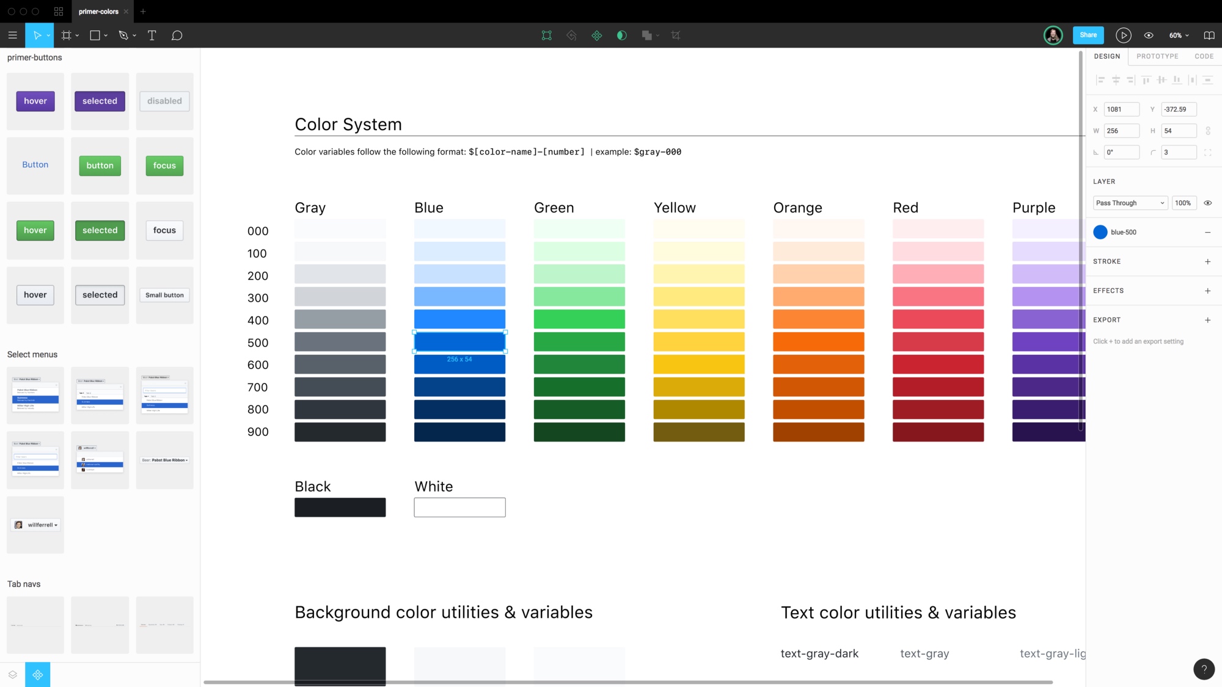Click the Mask tool icon

click(x=621, y=35)
